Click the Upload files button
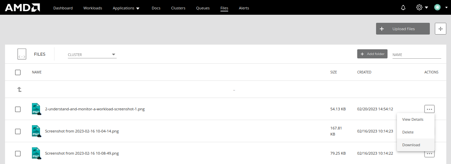Viewport: 451px width, 164px height. click(403, 29)
